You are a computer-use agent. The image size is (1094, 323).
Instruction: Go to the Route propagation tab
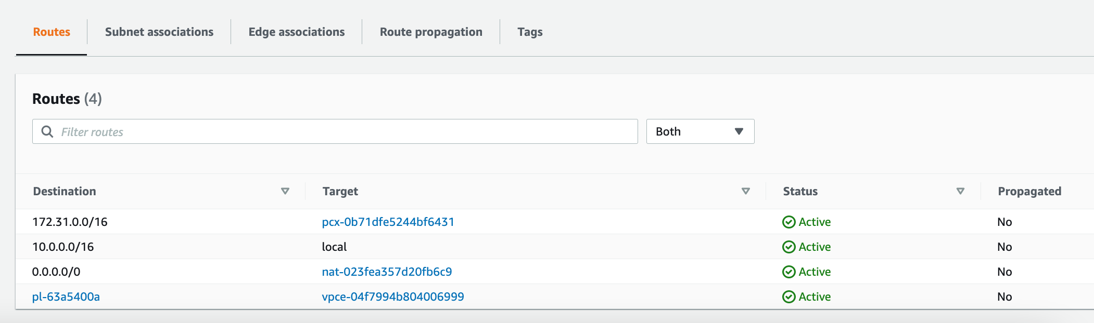point(431,32)
